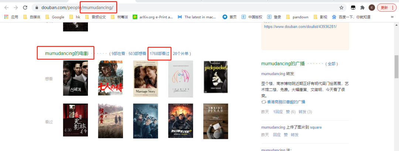Open the 首页 bookmark
399x151 pixels.
click(229, 17)
